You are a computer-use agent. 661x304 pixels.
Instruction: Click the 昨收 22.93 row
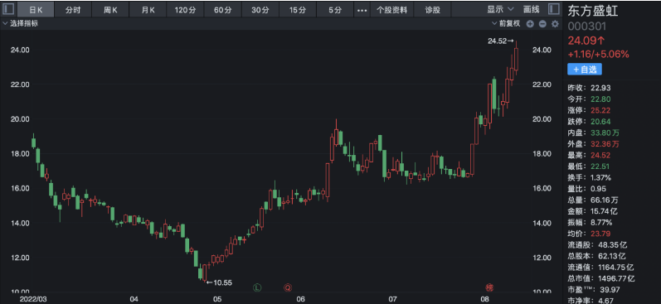(x=590, y=88)
